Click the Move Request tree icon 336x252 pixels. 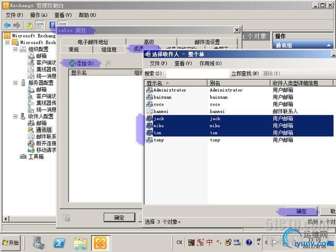pyautogui.click(x=31, y=150)
